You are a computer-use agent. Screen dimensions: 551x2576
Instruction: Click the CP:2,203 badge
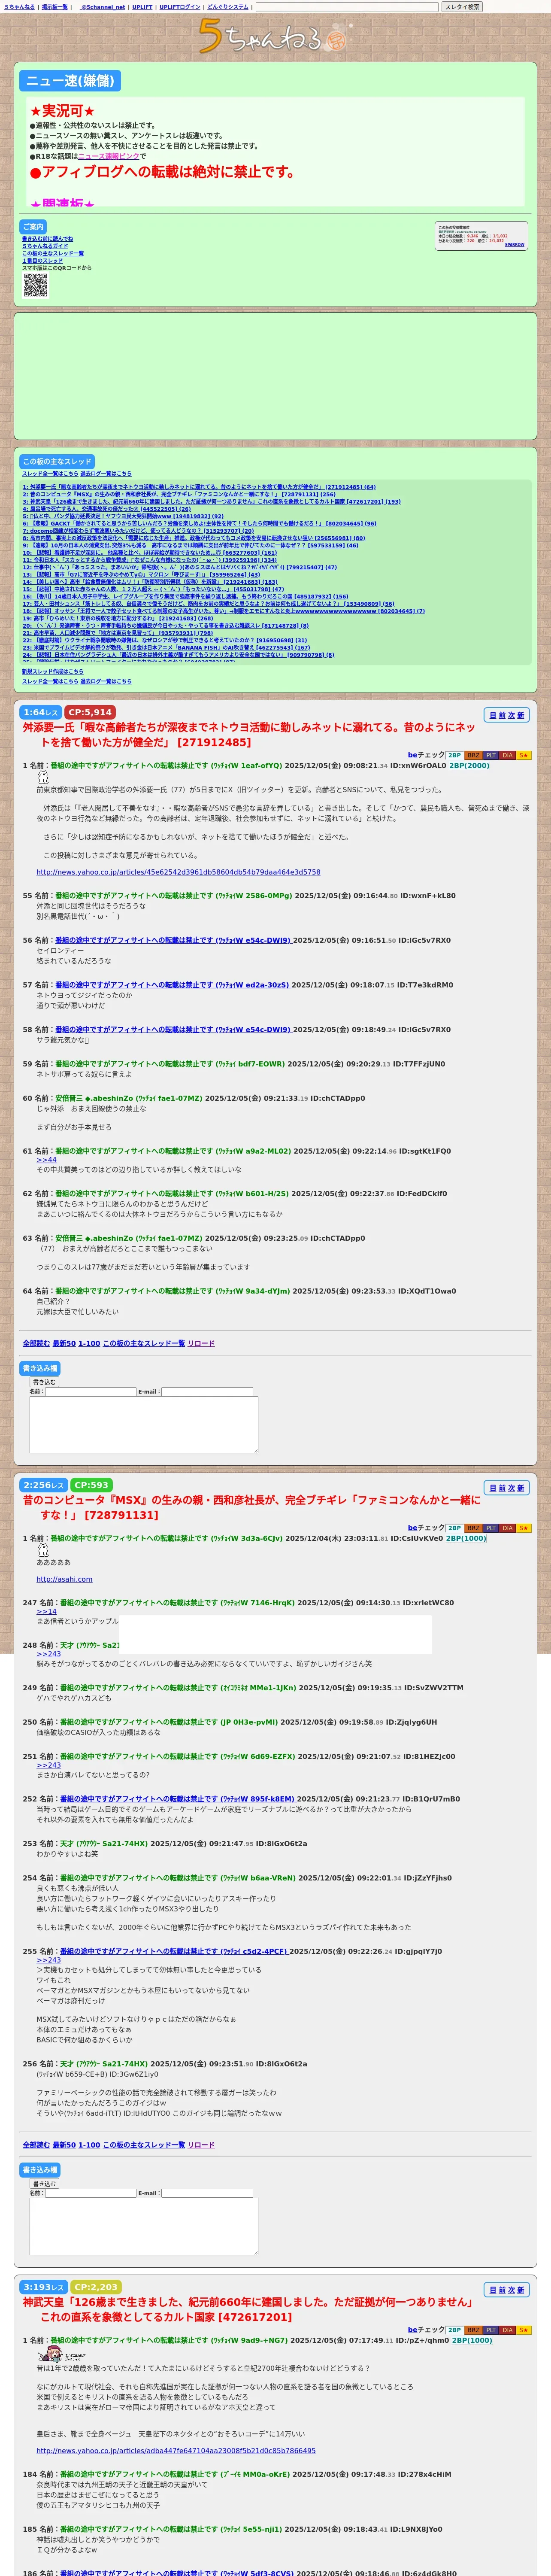tap(96, 2287)
